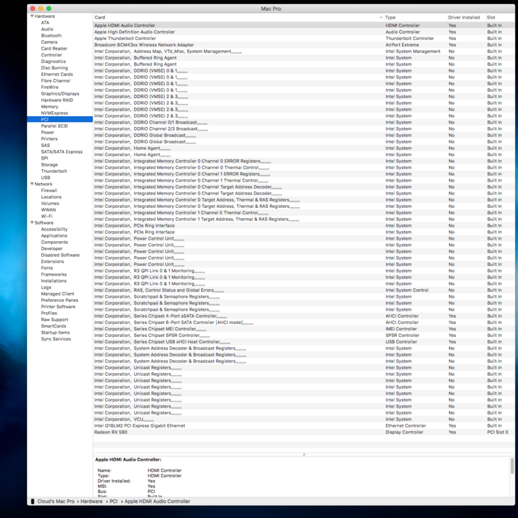Select Graphics/Displays in sidebar
This screenshot has width=518, height=518.
pos(60,94)
